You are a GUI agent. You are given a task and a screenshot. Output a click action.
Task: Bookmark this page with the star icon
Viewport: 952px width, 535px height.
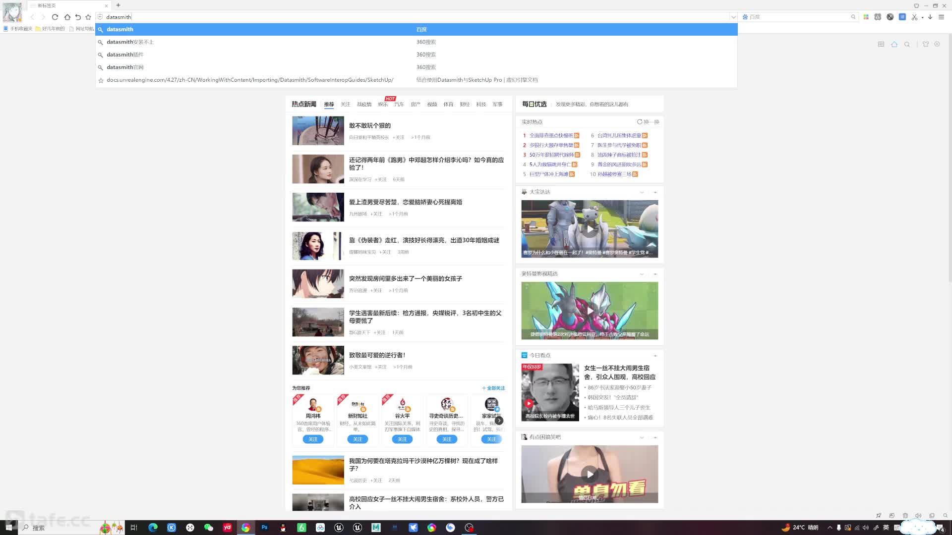tap(88, 17)
